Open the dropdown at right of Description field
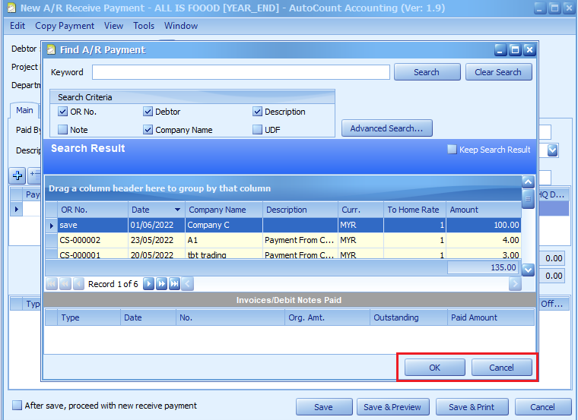This screenshot has width=578, height=420. pyautogui.click(x=553, y=150)
